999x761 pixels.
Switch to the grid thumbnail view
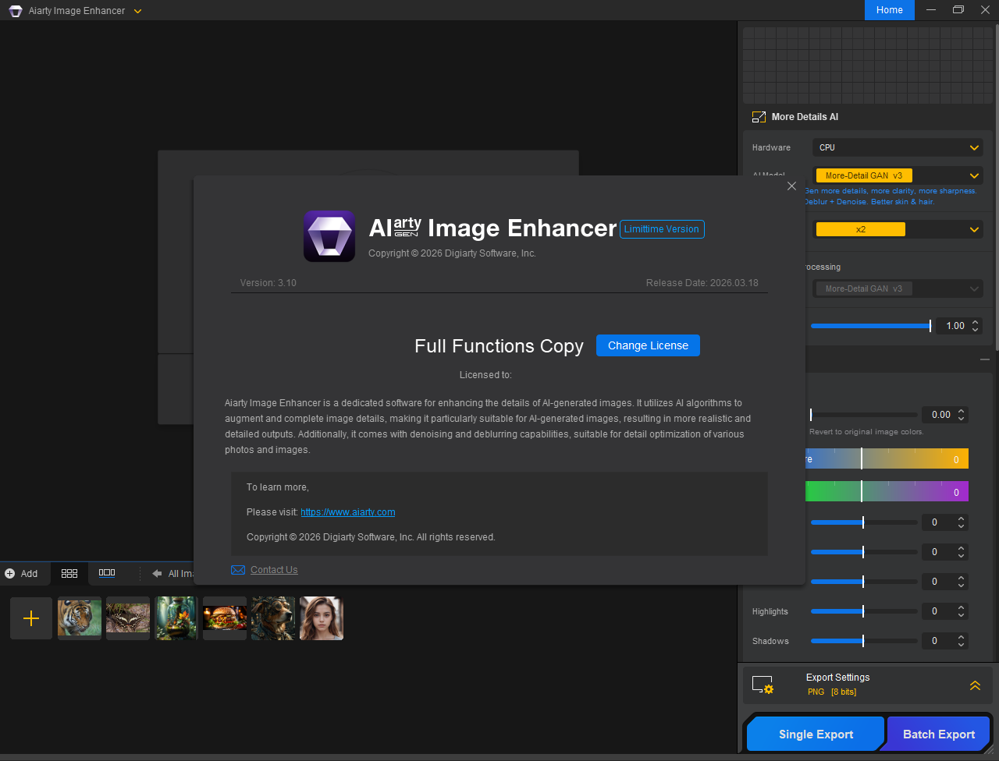point(69,573)
